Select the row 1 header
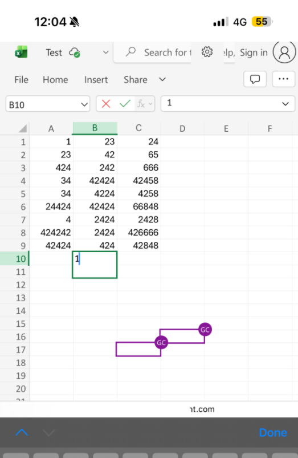 [15, 142]
